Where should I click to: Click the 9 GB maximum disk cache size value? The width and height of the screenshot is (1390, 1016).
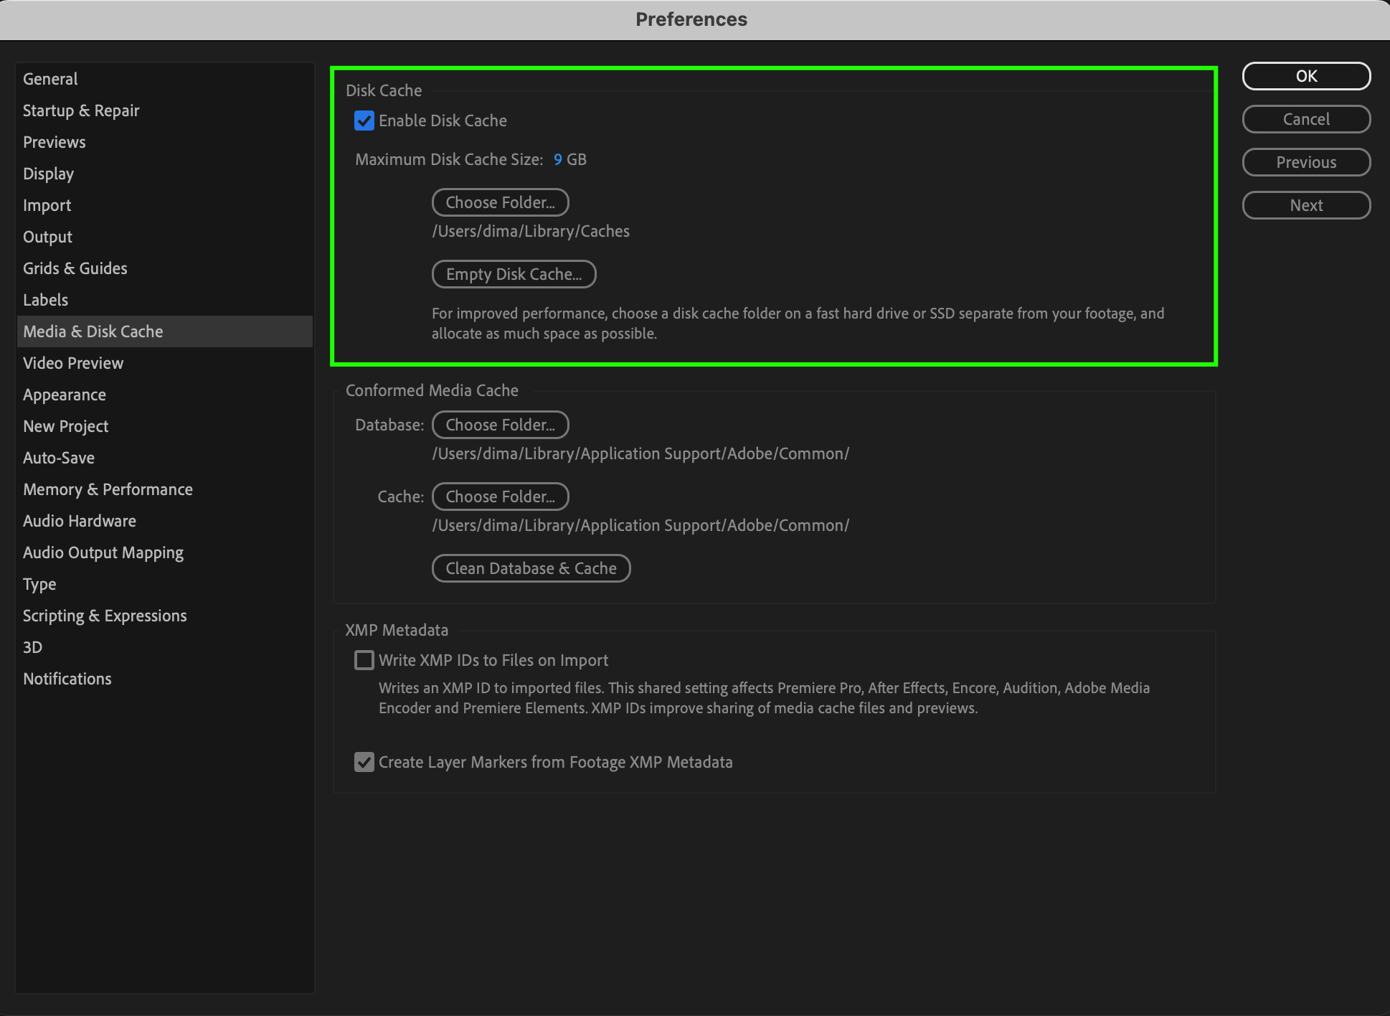(x=558, y=159)
